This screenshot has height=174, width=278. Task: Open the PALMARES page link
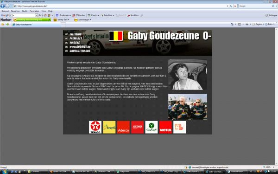(x=76, y=39)
